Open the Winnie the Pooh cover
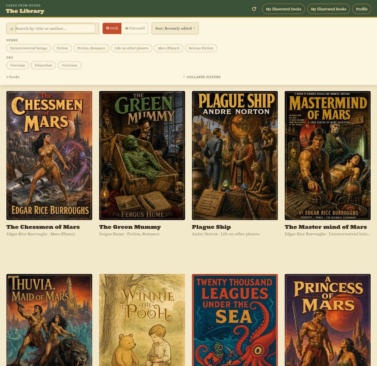 [142, 320]
